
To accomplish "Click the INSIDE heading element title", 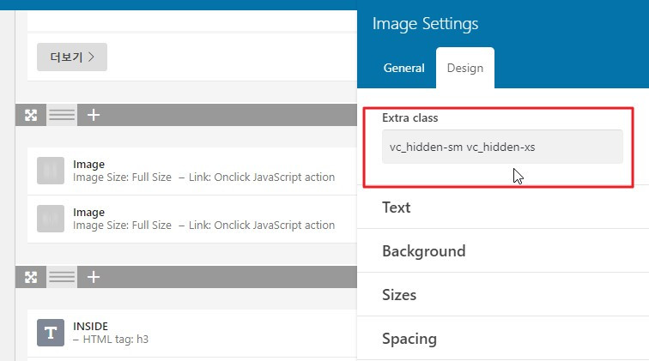I will [93, 326].
